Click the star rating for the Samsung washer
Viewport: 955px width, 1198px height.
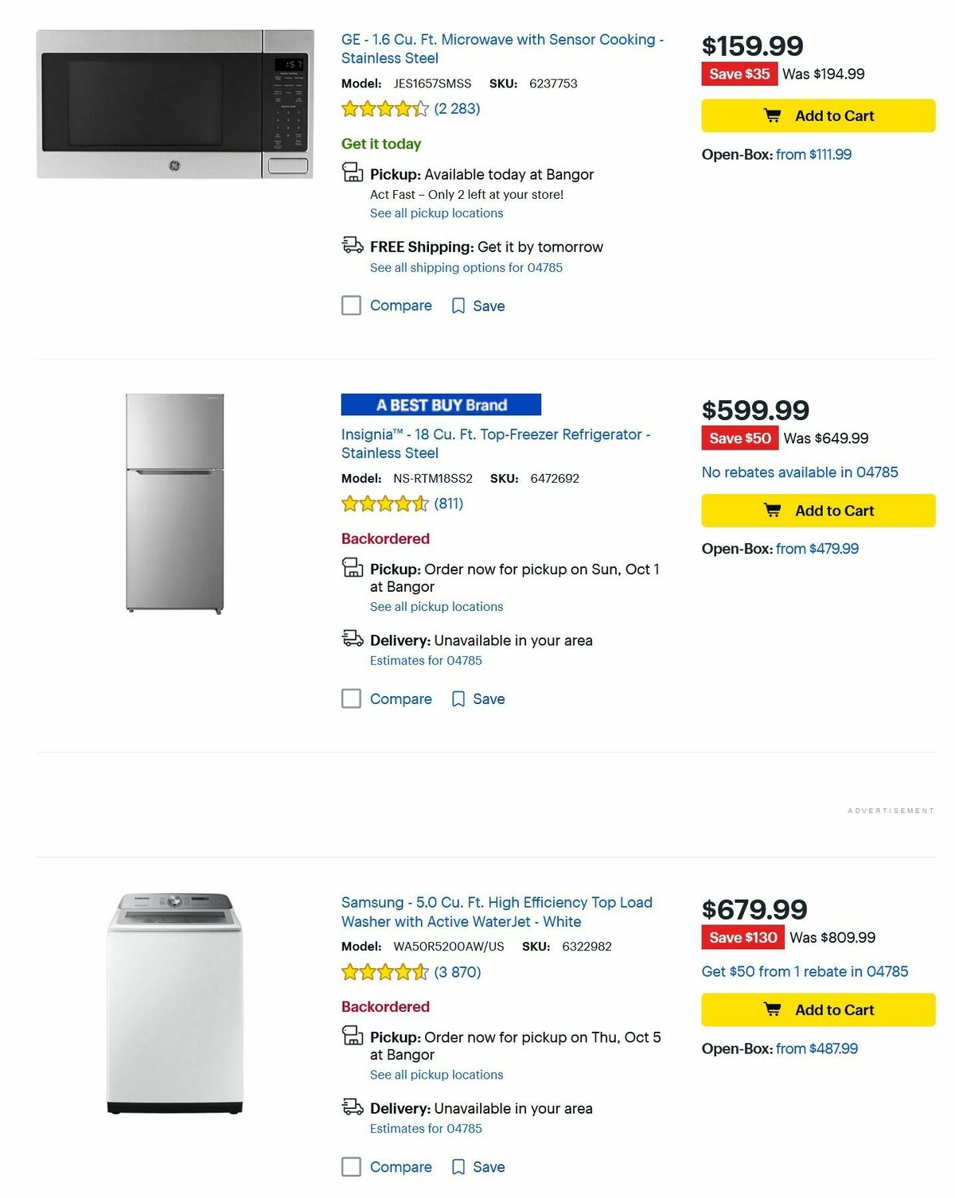pyautogui.click(x=383, y=972)
